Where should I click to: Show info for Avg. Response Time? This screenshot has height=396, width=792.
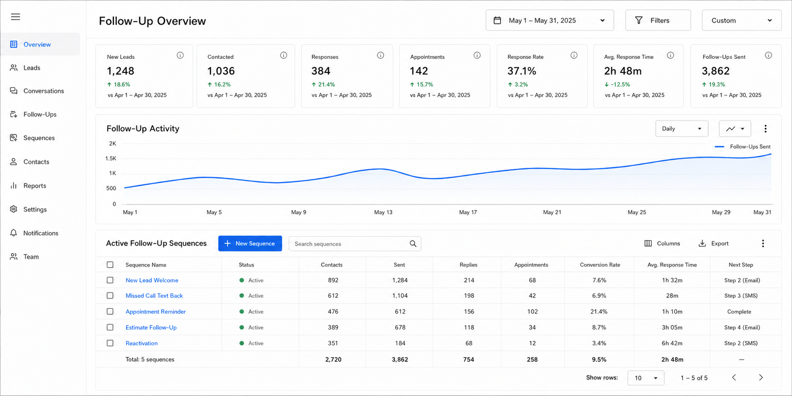coord(671,55)
